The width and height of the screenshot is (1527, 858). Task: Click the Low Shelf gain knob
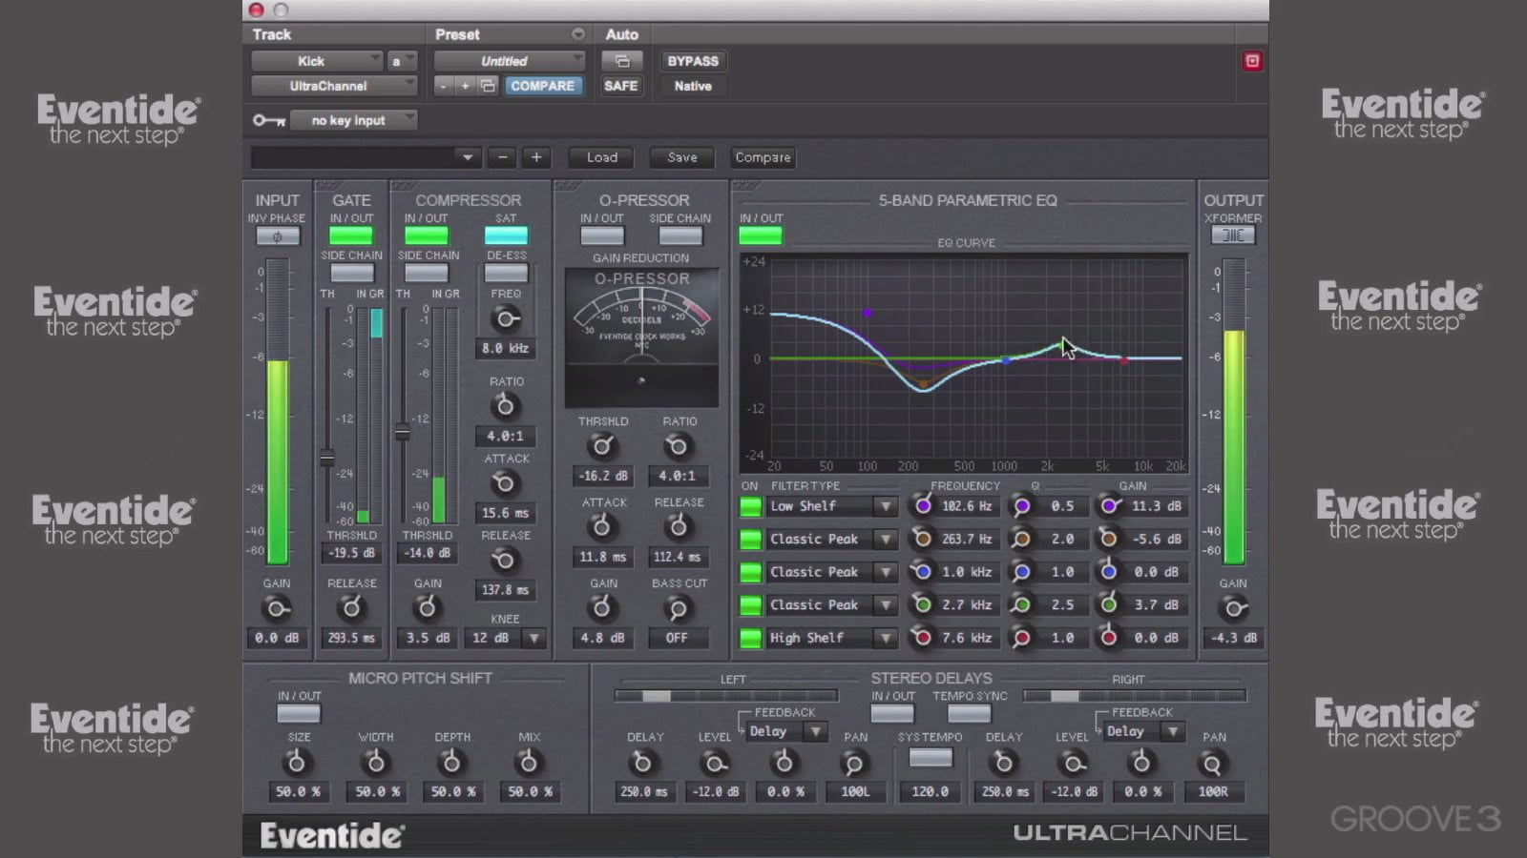1108,506
